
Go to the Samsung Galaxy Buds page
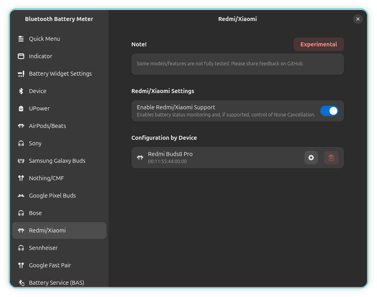pyautogui.click(x=59, y=161)
